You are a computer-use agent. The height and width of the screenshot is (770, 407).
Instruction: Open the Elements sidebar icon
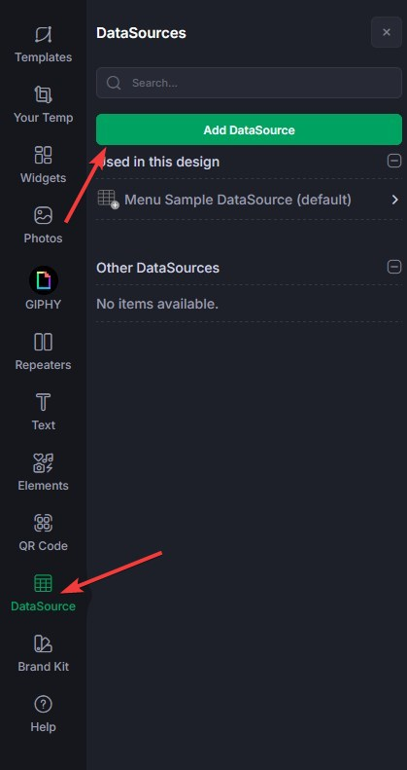(43, 462)
